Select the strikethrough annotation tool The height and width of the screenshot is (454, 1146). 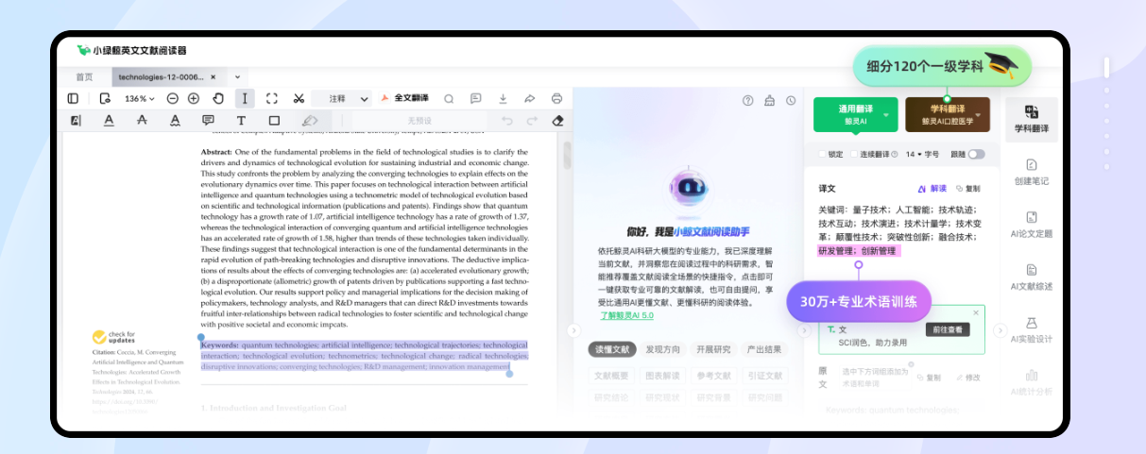pyautogui.click(x=142, y=121)
